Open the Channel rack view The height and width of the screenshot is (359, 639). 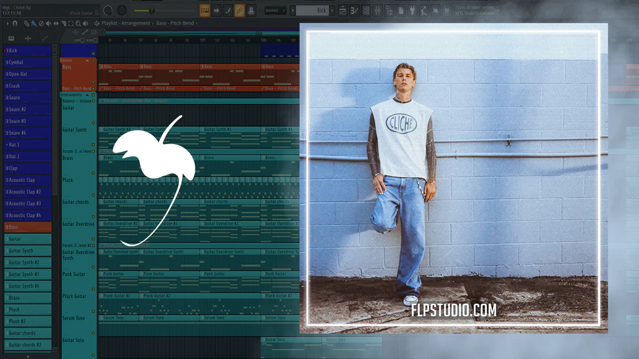[x=366, y=10]
